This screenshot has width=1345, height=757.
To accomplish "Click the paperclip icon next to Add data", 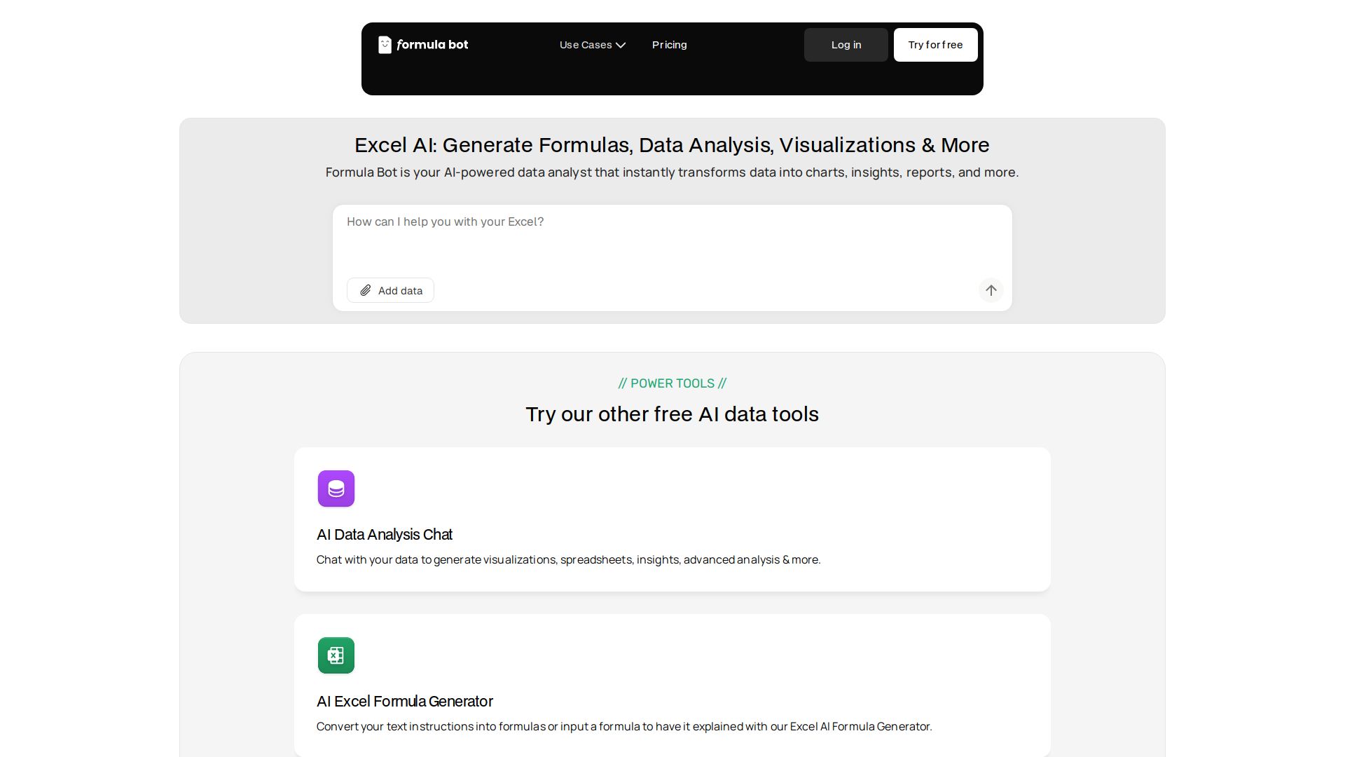I will tap(365, 290).
